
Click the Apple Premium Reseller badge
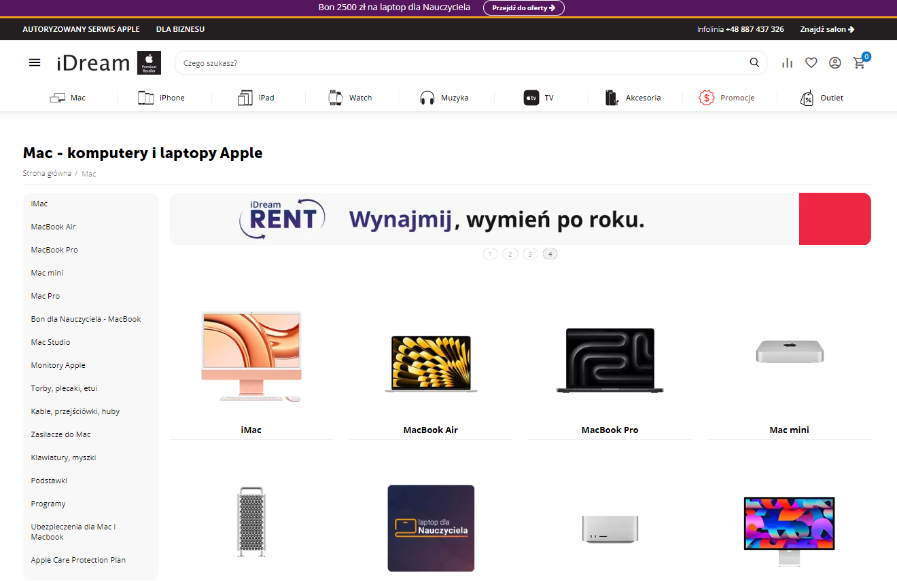[149, 62]
